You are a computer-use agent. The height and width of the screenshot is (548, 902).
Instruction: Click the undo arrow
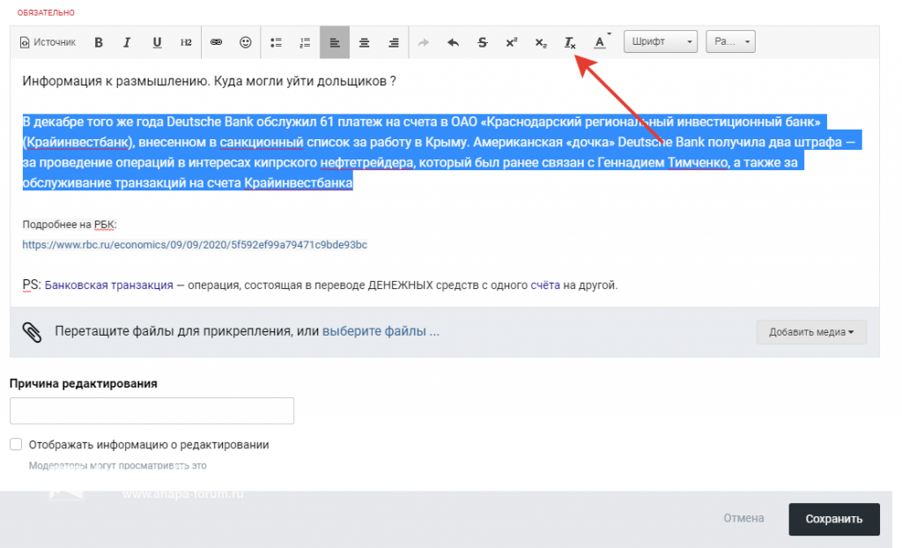[454, 42]
